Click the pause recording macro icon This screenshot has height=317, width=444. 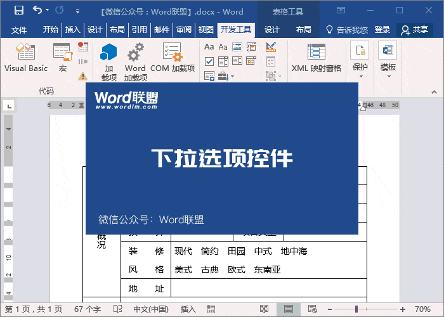point(83,61)
